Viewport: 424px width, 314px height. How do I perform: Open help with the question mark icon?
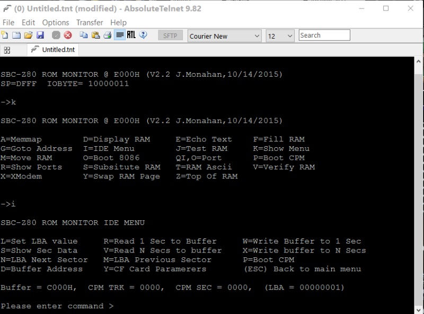pyautogui.click(x=143, y=35)
